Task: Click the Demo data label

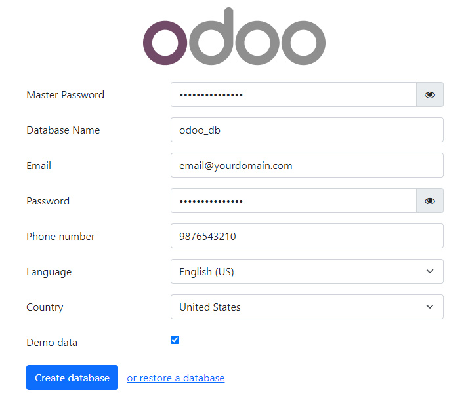Action: [x=51, y=342]
